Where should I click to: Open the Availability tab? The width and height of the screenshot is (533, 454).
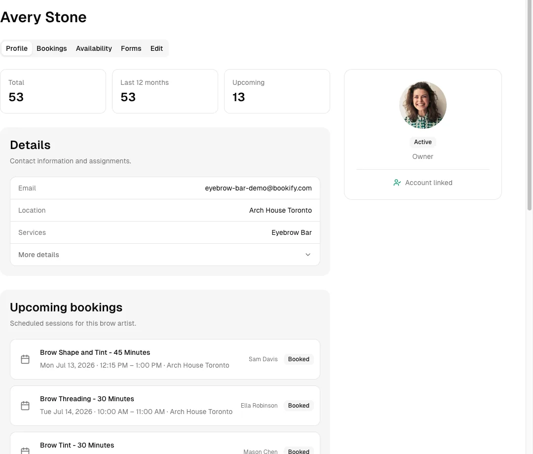(94, 48)
